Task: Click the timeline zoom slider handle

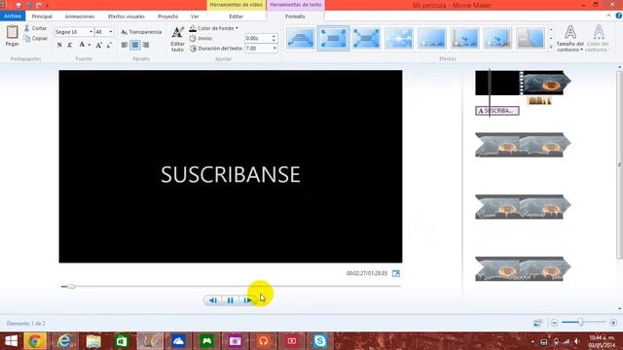Action: pos(580,322)
